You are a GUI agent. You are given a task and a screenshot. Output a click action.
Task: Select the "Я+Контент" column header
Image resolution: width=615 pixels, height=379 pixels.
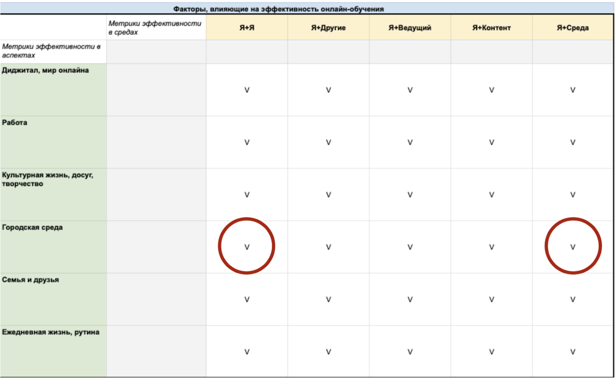pos(491,28)
